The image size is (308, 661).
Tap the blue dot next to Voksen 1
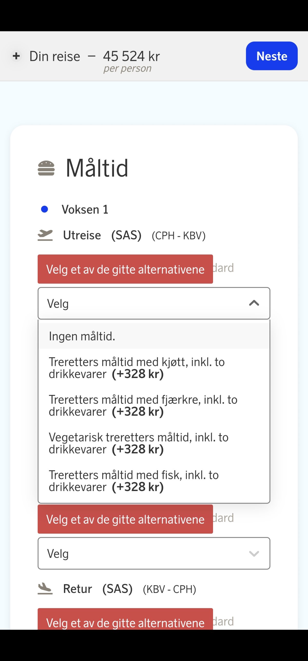45,209
